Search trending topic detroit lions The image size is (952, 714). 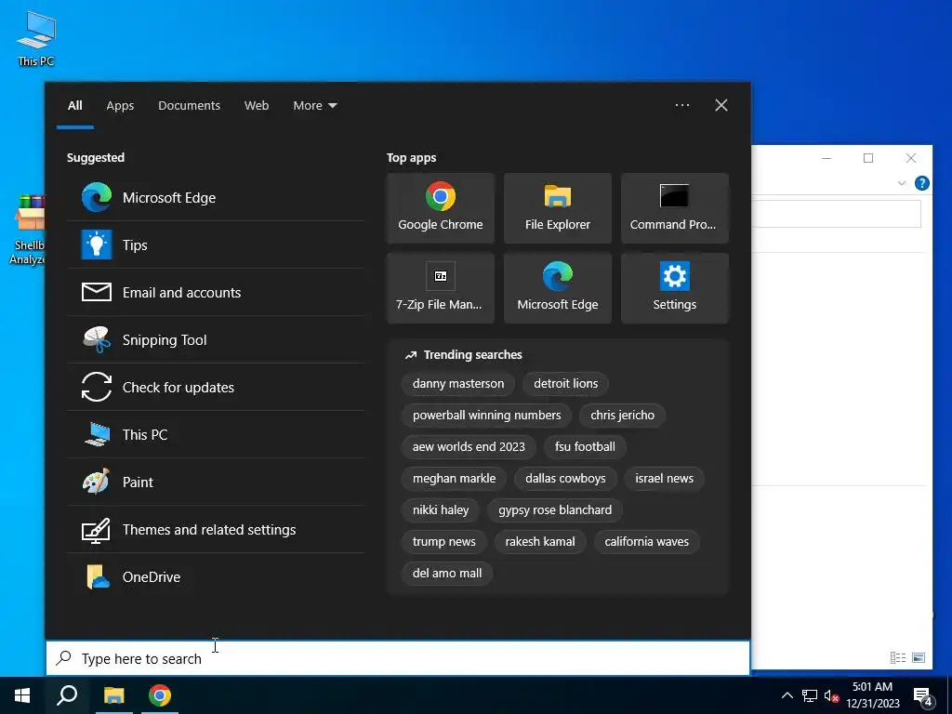[x=566, y=384]
